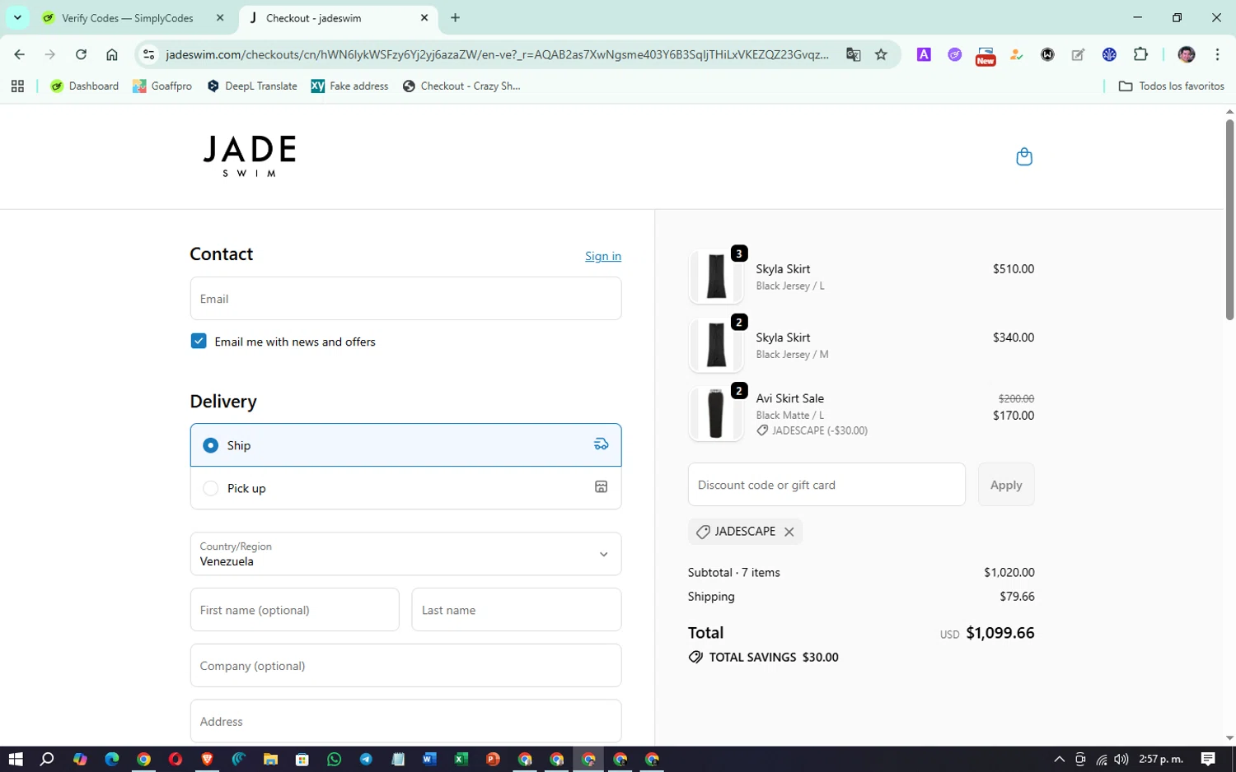The image size is (1236, 772).
Task: Click the Sign in link
Action: pyautogui.click(x=603, y=256)
